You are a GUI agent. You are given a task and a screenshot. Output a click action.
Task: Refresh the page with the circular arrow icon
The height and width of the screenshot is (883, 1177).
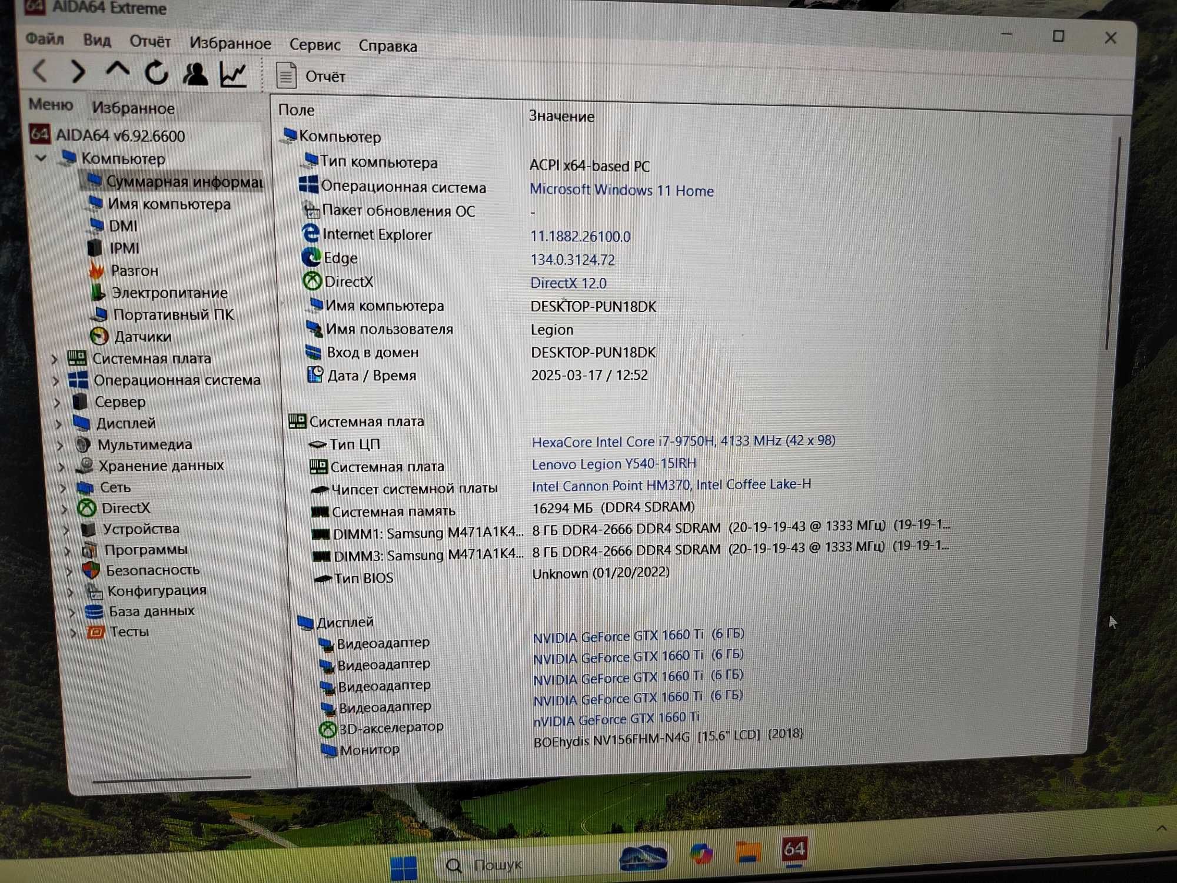pos(157,73)
